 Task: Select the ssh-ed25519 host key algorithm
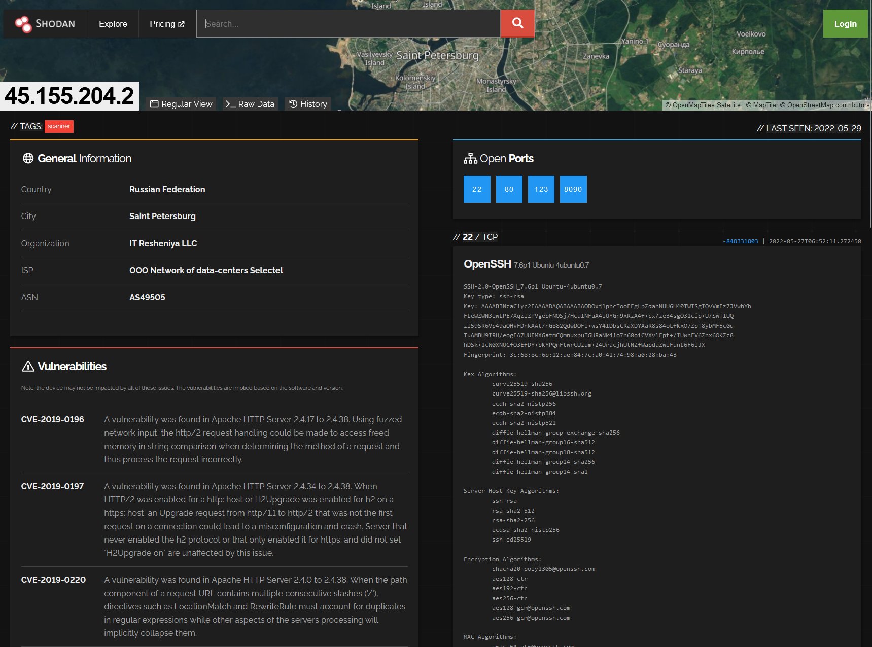tap(511, 540)
